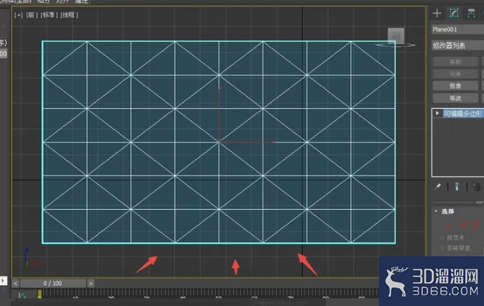Open 修改器列表 dropdown
This screenshot has width=484, height=306.
coord(458,46)
